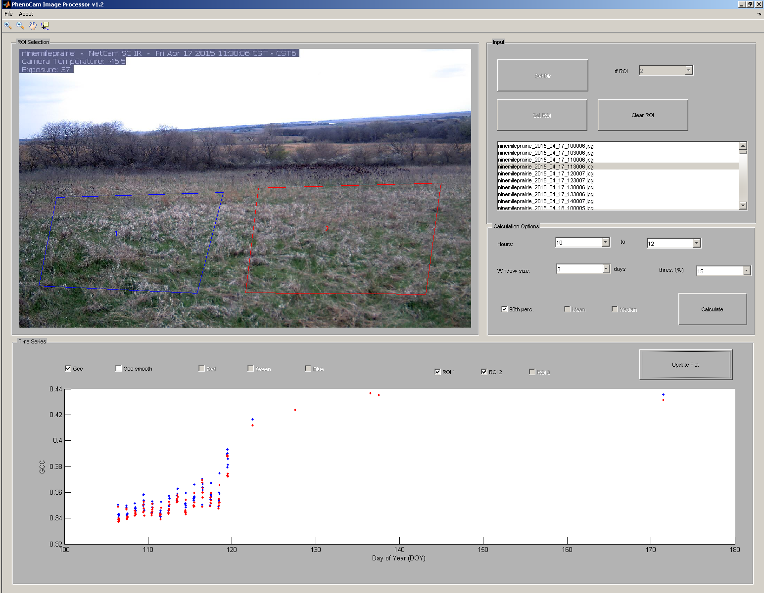Uncheck the ROI 2 checkbox
764x593 pixels.
[484, 372]
